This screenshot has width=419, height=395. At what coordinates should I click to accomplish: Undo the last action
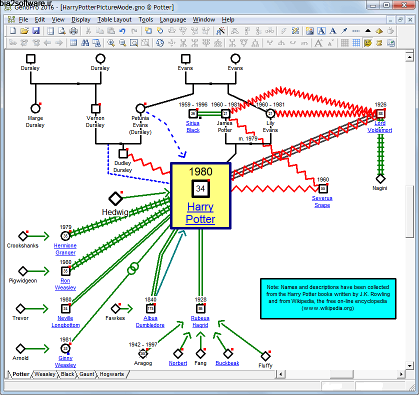click(122, 31)
